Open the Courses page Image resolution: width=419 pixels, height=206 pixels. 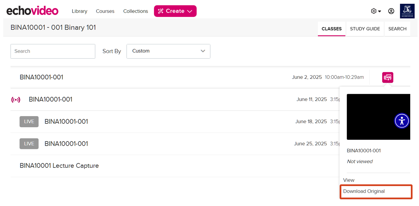tap(105, 11)
